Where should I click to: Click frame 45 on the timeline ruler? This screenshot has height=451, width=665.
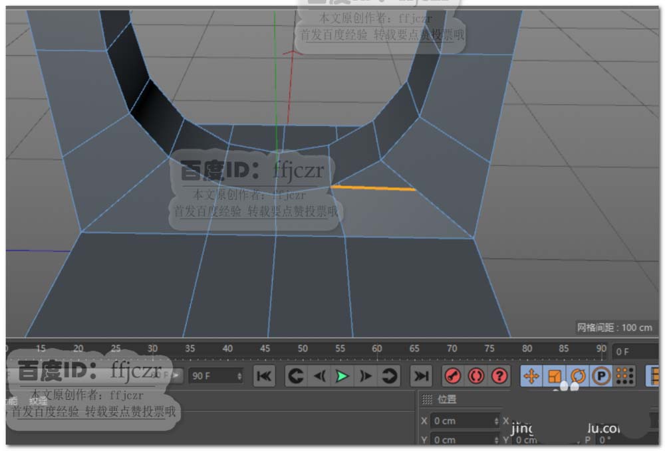click(265, 349)
